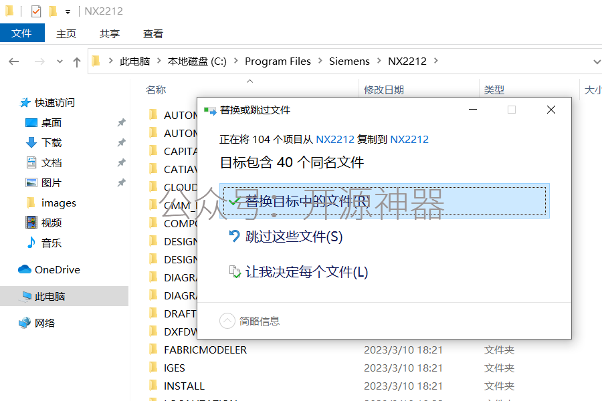
Task: Minimize the 替换或跳过文件 dialog
Action: 473,110
